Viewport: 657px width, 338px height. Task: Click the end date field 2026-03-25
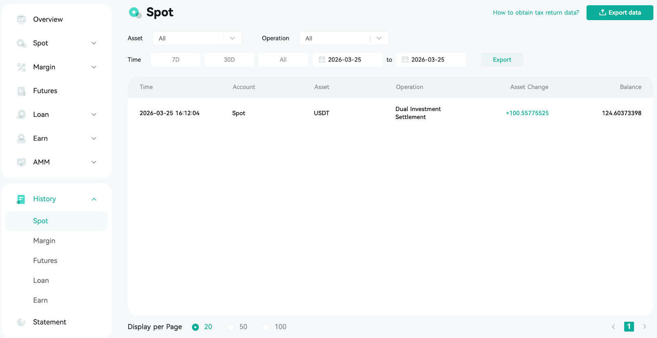[x=431, y=60]
